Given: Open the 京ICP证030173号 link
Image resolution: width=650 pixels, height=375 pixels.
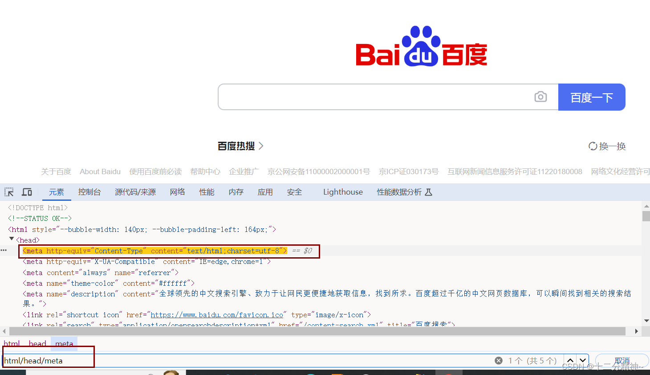Looking at the screenshot, I should tap(409, 172).
